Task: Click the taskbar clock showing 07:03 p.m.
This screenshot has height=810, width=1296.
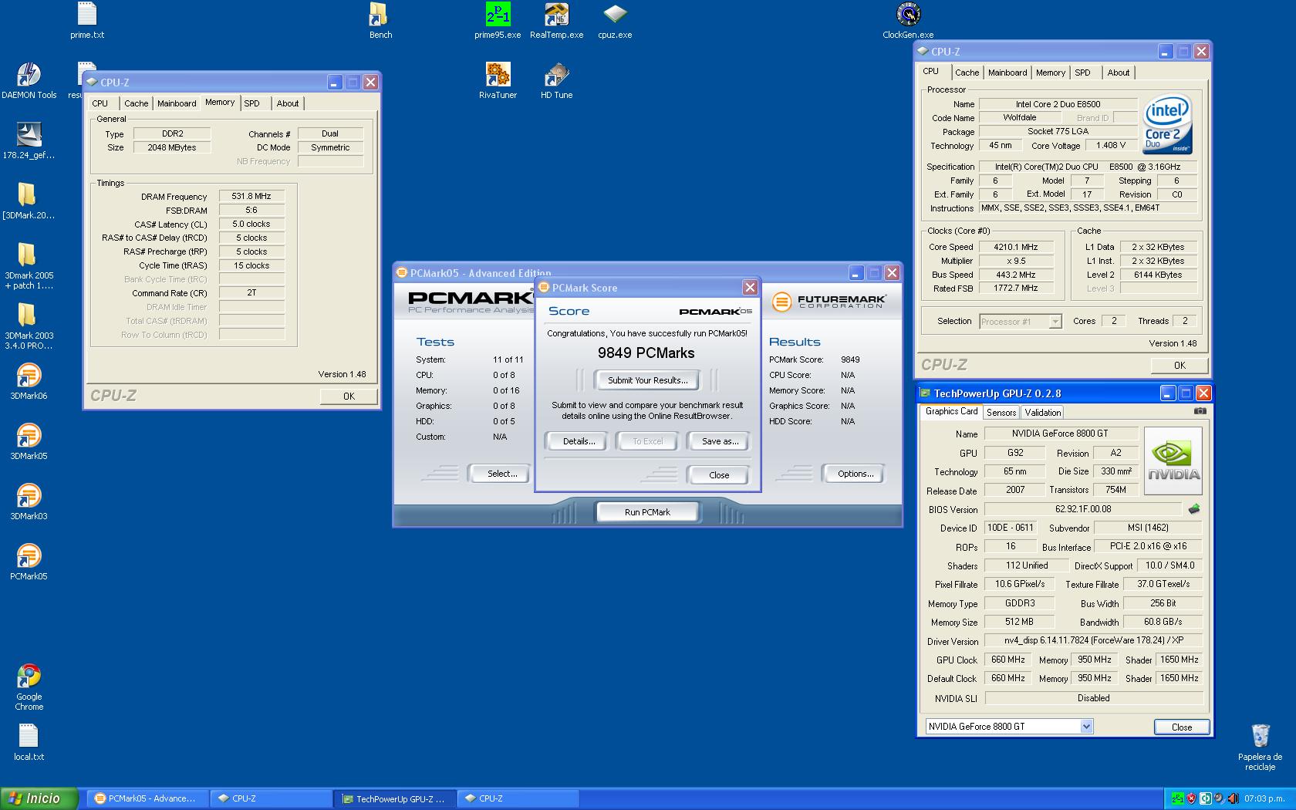Action: [x=1264, y=798]
